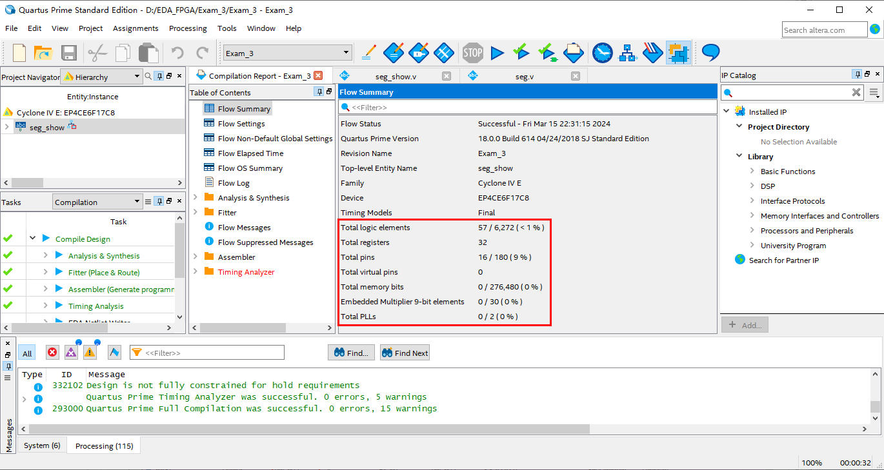Open the Hierarchy view dropdown

pyautogui.click(x=101, y=77)
